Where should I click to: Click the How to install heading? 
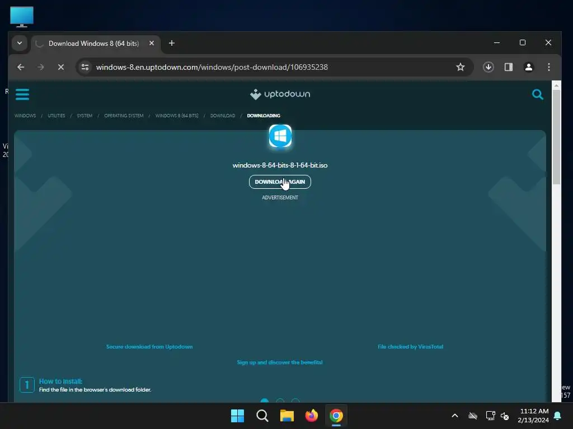click(x=60, y=381)
